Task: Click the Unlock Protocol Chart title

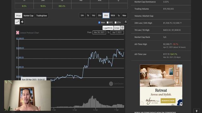Action: [29, 33]
